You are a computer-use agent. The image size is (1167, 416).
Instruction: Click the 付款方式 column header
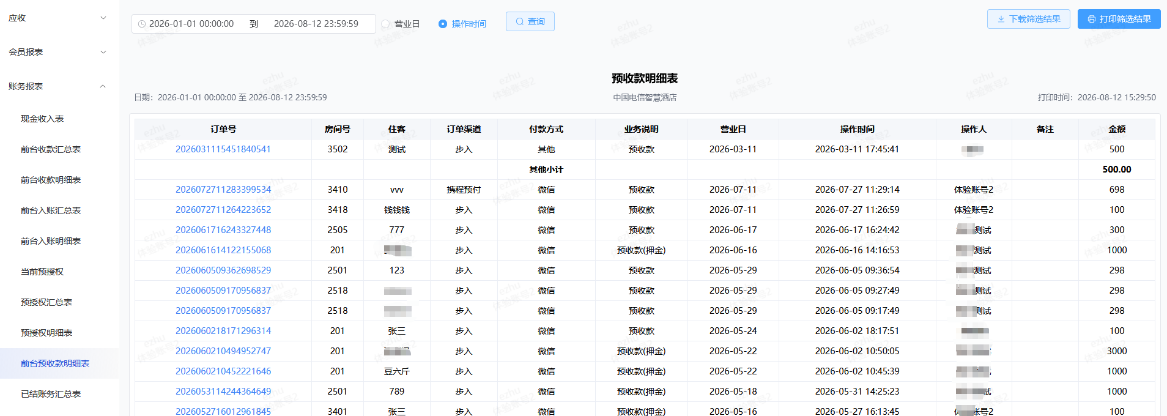(x=546, y=129)
